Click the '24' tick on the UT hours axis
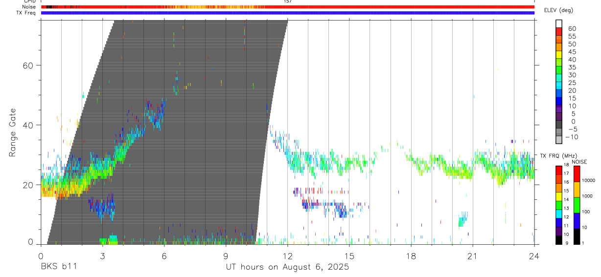 [534, 255]
